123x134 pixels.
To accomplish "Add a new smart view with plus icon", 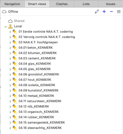I will (104, 12).
